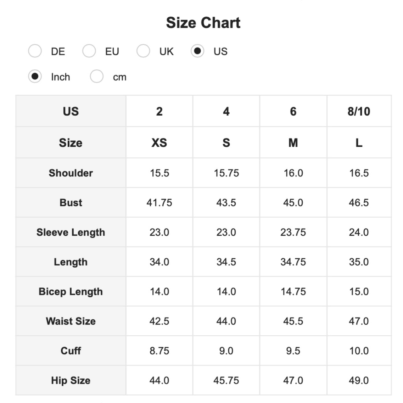Click the Shoulder row label
This screenshot has width=403, height=403.
(71, 173)
